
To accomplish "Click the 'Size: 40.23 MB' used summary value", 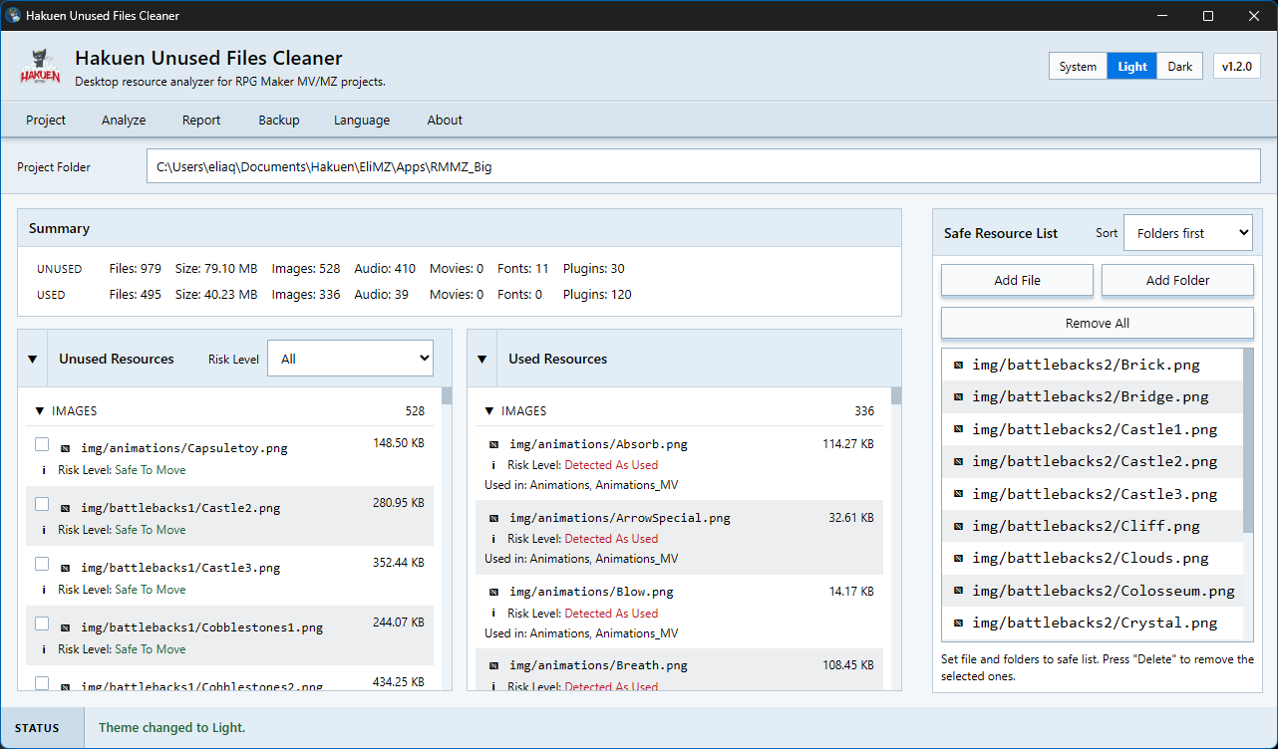I will pyautogui.click(x=215, y=295).
